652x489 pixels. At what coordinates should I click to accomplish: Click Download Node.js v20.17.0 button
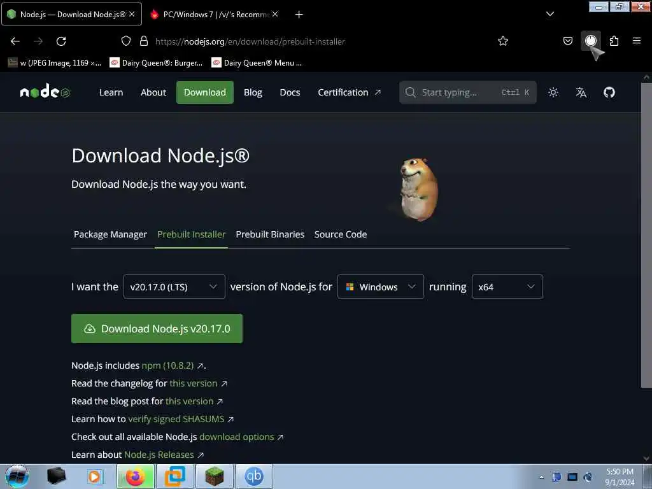coord(157,329)
